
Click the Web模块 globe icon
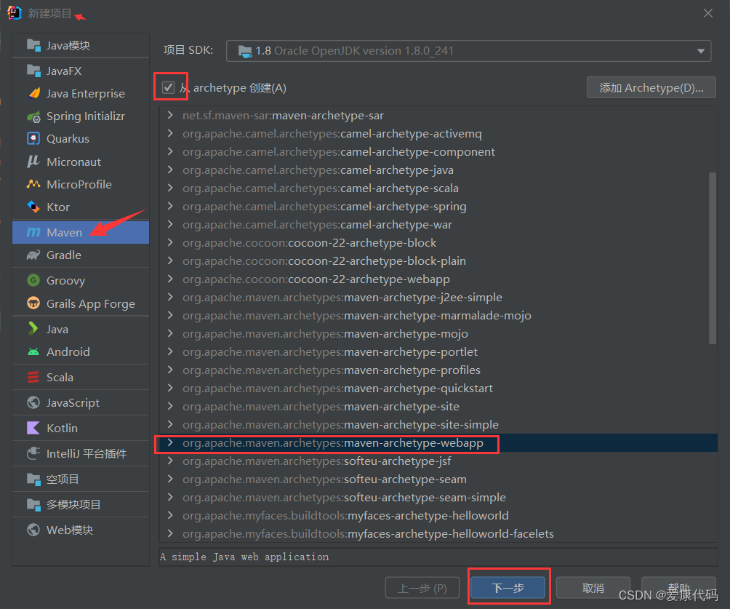pos(33,530)
